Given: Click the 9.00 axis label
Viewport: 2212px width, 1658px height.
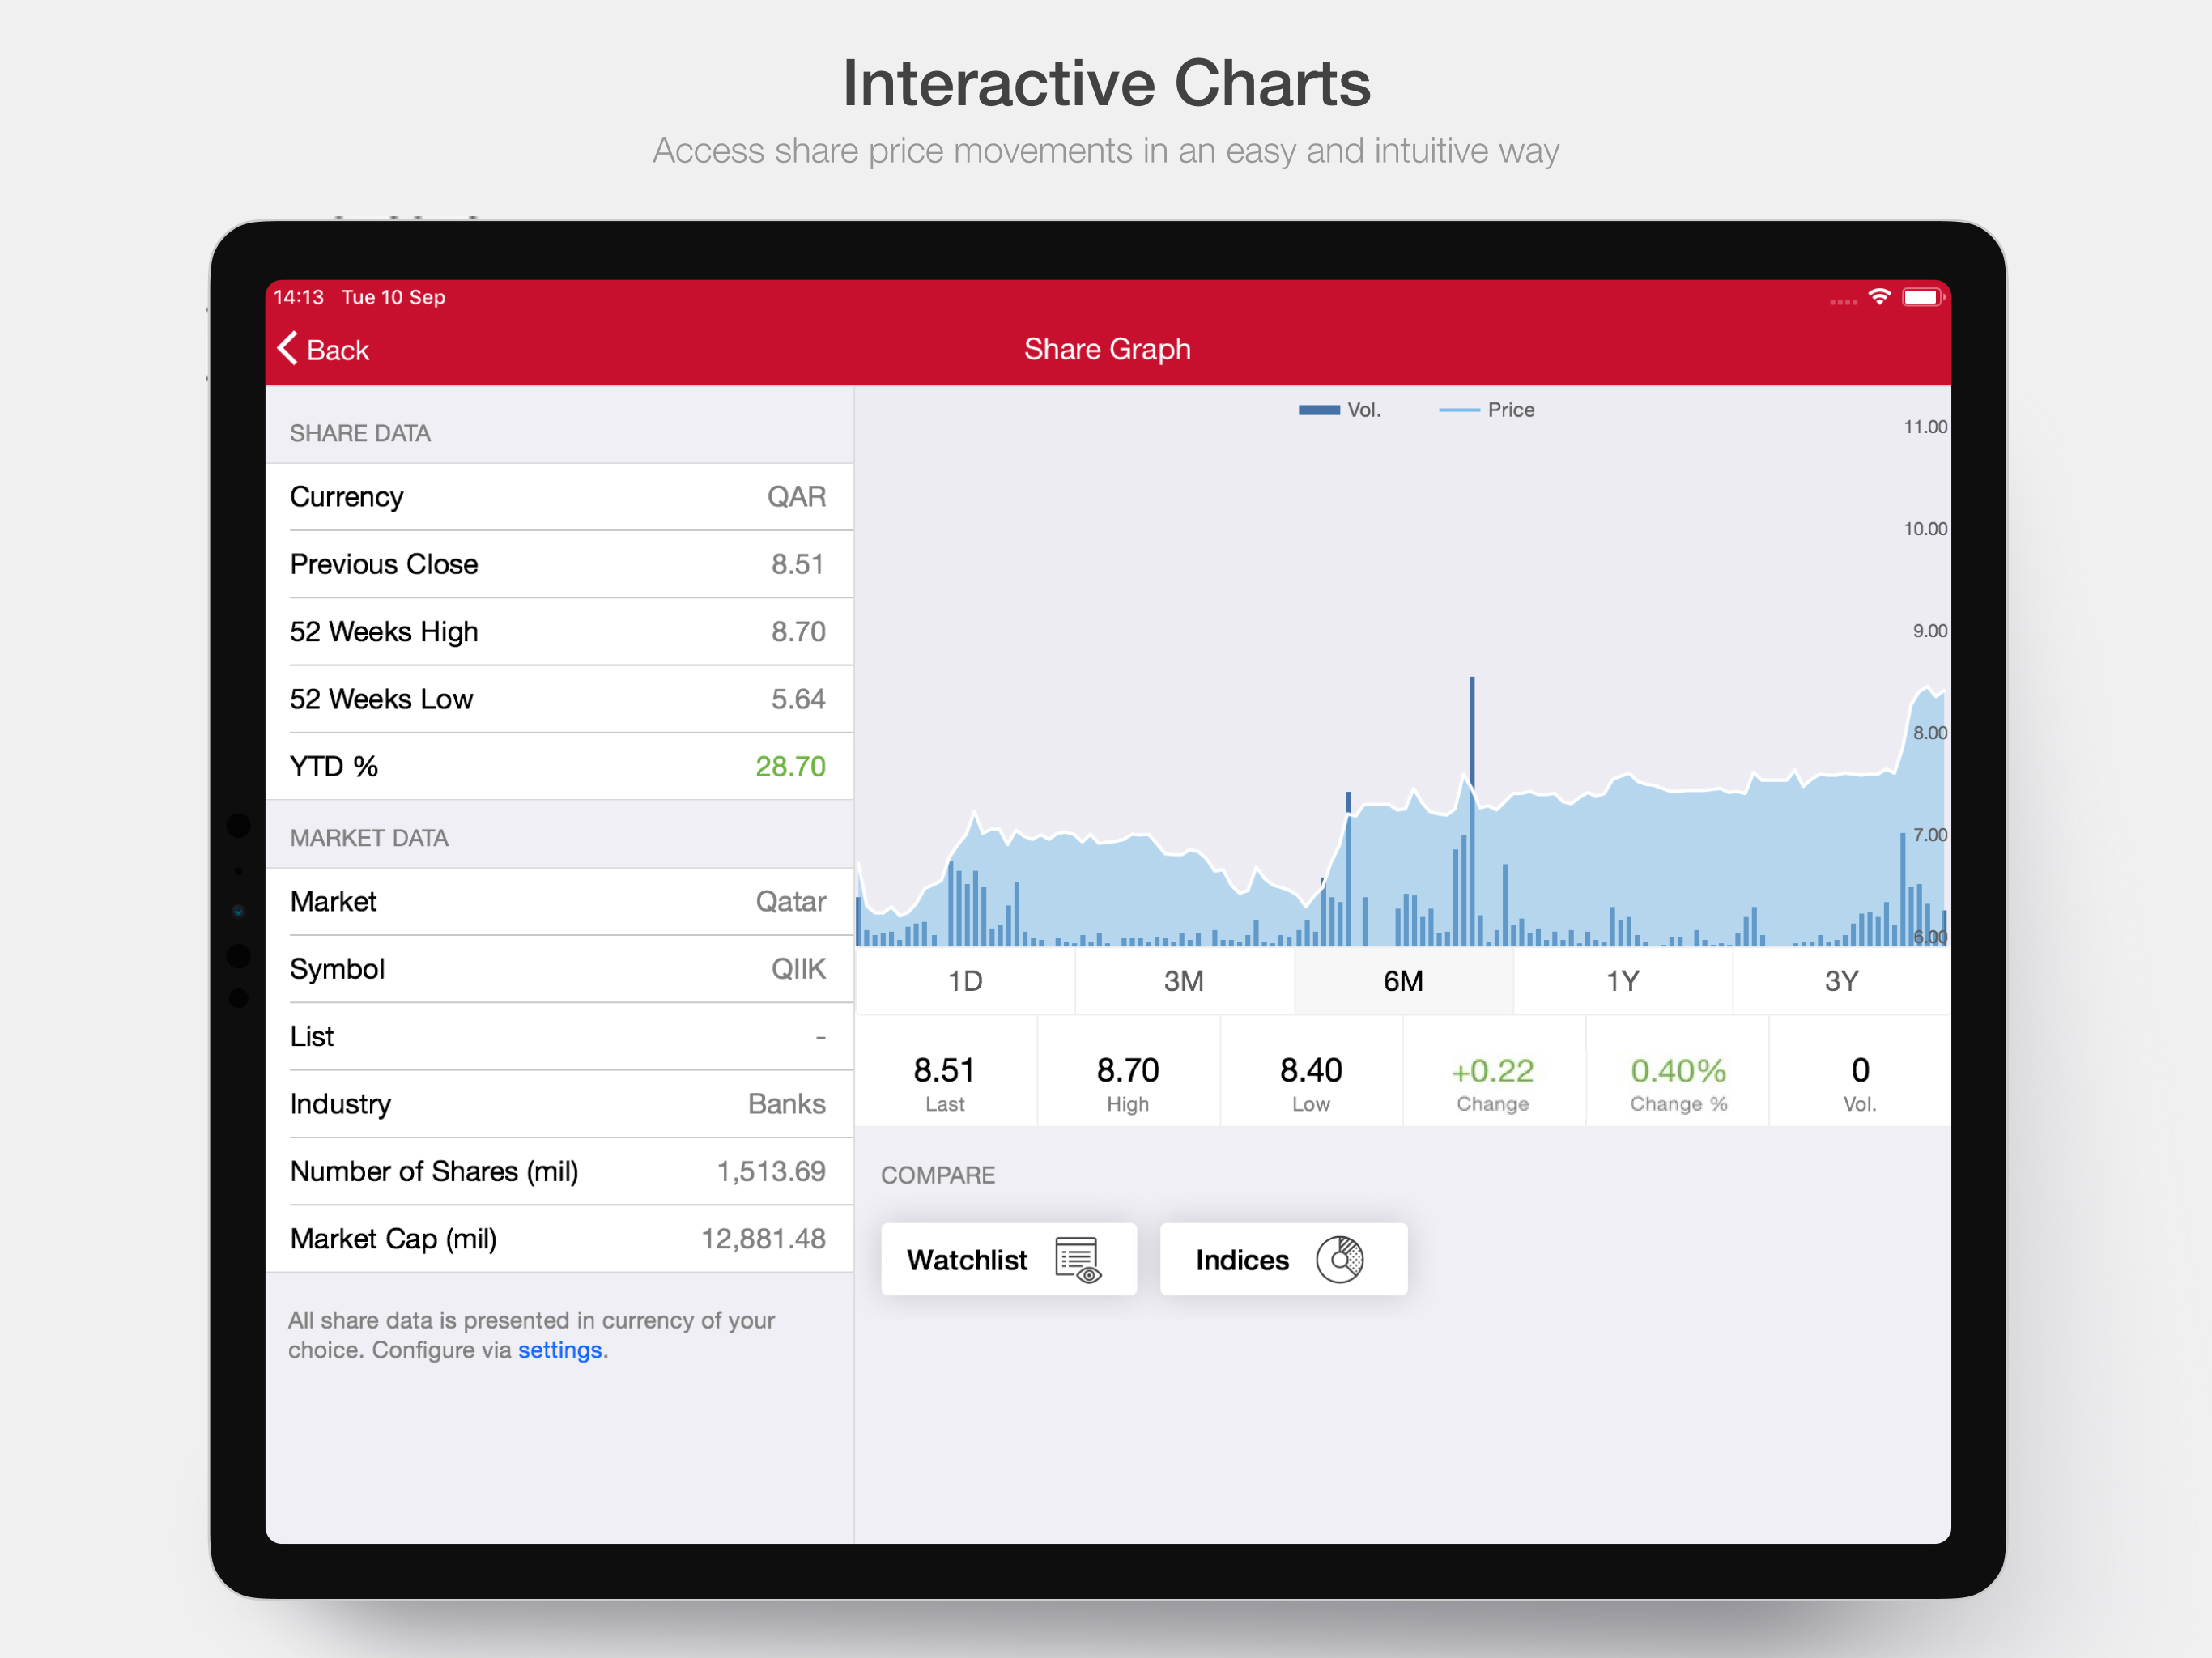Looking at the screenshot, I should coord(1930,631).
